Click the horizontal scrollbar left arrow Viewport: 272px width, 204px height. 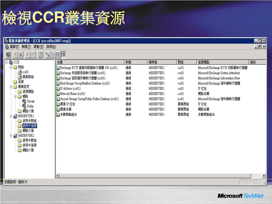[58, 176]
